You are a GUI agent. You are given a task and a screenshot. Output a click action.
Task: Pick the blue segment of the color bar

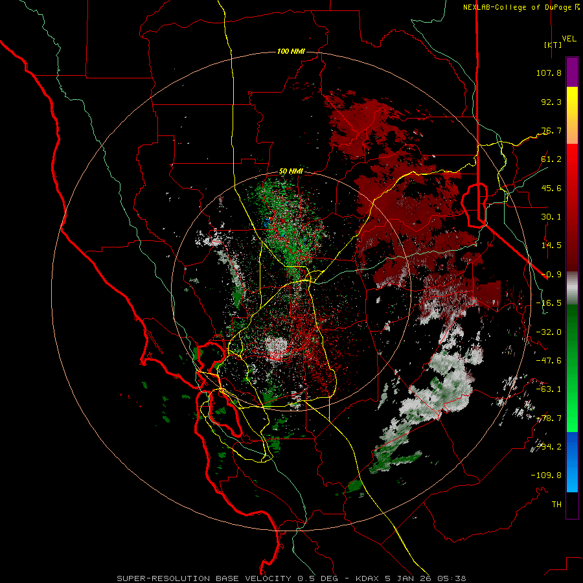click(572, 462)
